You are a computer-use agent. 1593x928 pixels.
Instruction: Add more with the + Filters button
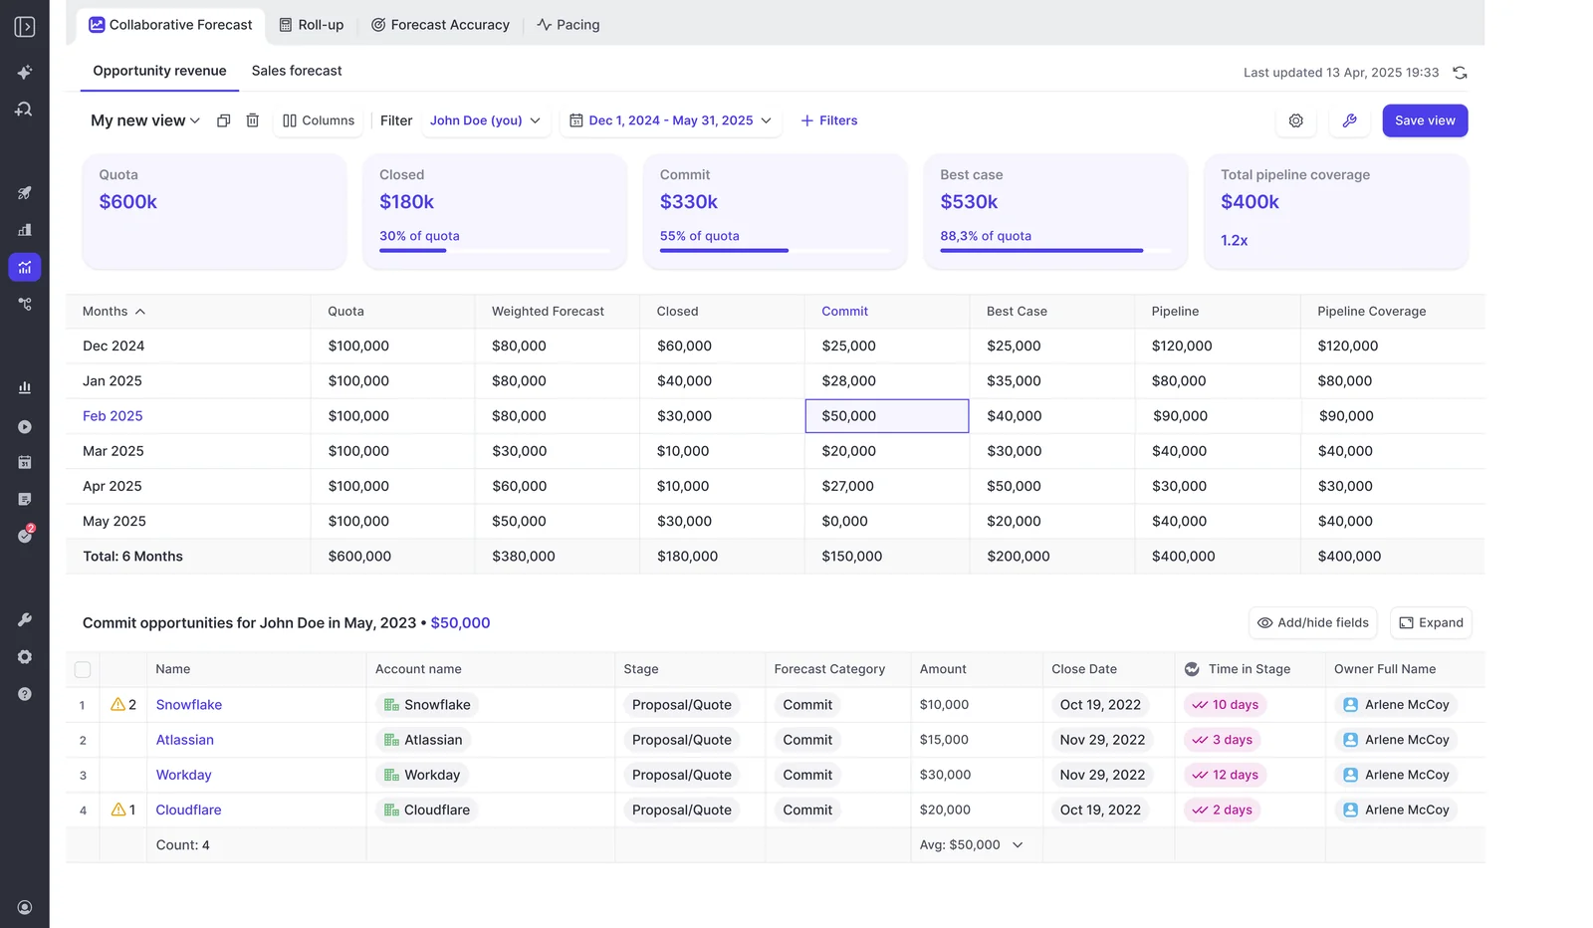[829, 120]
